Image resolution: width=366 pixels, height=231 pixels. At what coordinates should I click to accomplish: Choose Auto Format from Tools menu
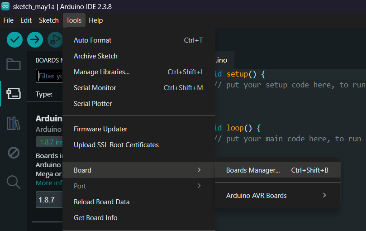point(138,40)
